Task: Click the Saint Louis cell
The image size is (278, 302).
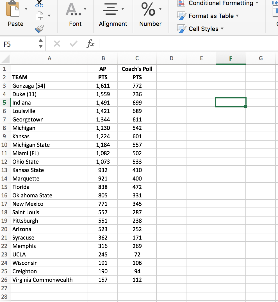Action: (49, 212)
